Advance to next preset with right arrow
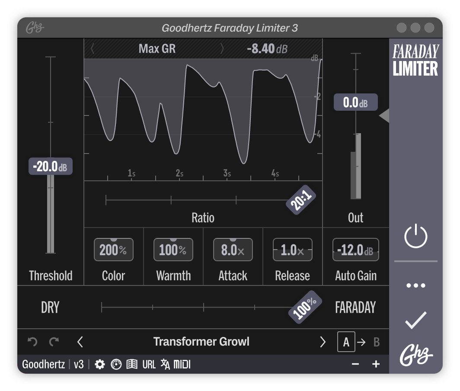This screenshot has width=460, height=391. coord(322,342)
